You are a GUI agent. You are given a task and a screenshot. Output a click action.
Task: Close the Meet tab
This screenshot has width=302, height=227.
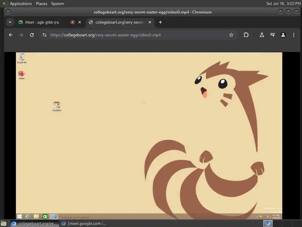click(80, 22)
